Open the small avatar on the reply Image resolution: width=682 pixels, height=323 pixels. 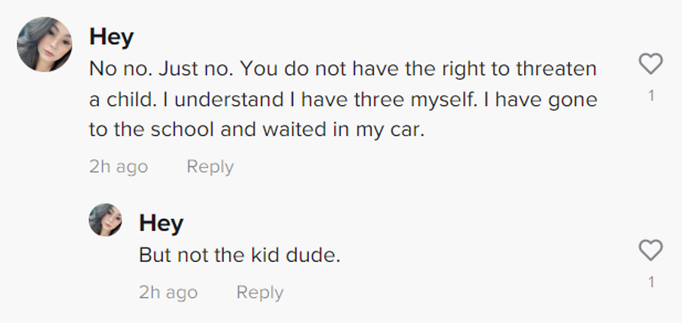coord(106,220)
